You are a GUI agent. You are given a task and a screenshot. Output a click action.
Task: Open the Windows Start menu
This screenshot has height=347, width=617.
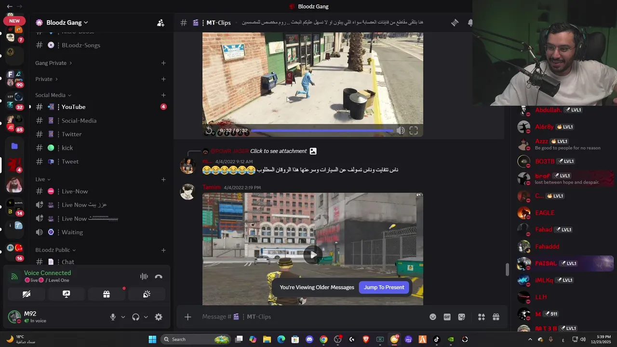tap(152, 339)
